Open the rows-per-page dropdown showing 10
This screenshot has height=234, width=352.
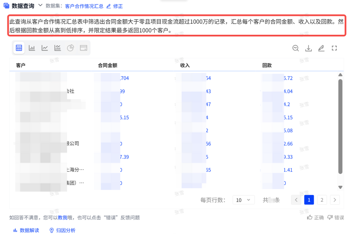(x=243, y=200)
